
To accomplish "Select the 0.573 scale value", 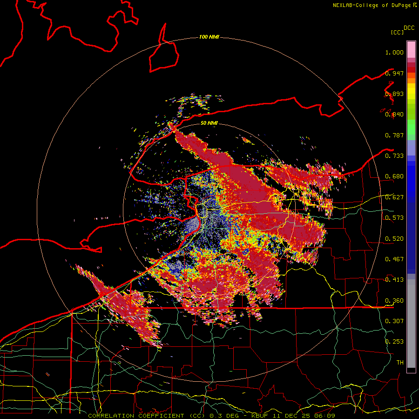I will coord(394,218).
